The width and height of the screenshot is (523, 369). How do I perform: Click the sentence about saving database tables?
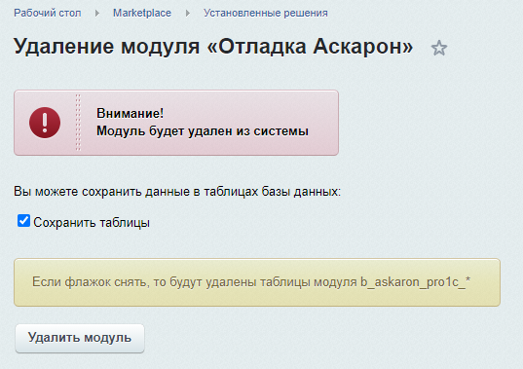tap(177, 192)
